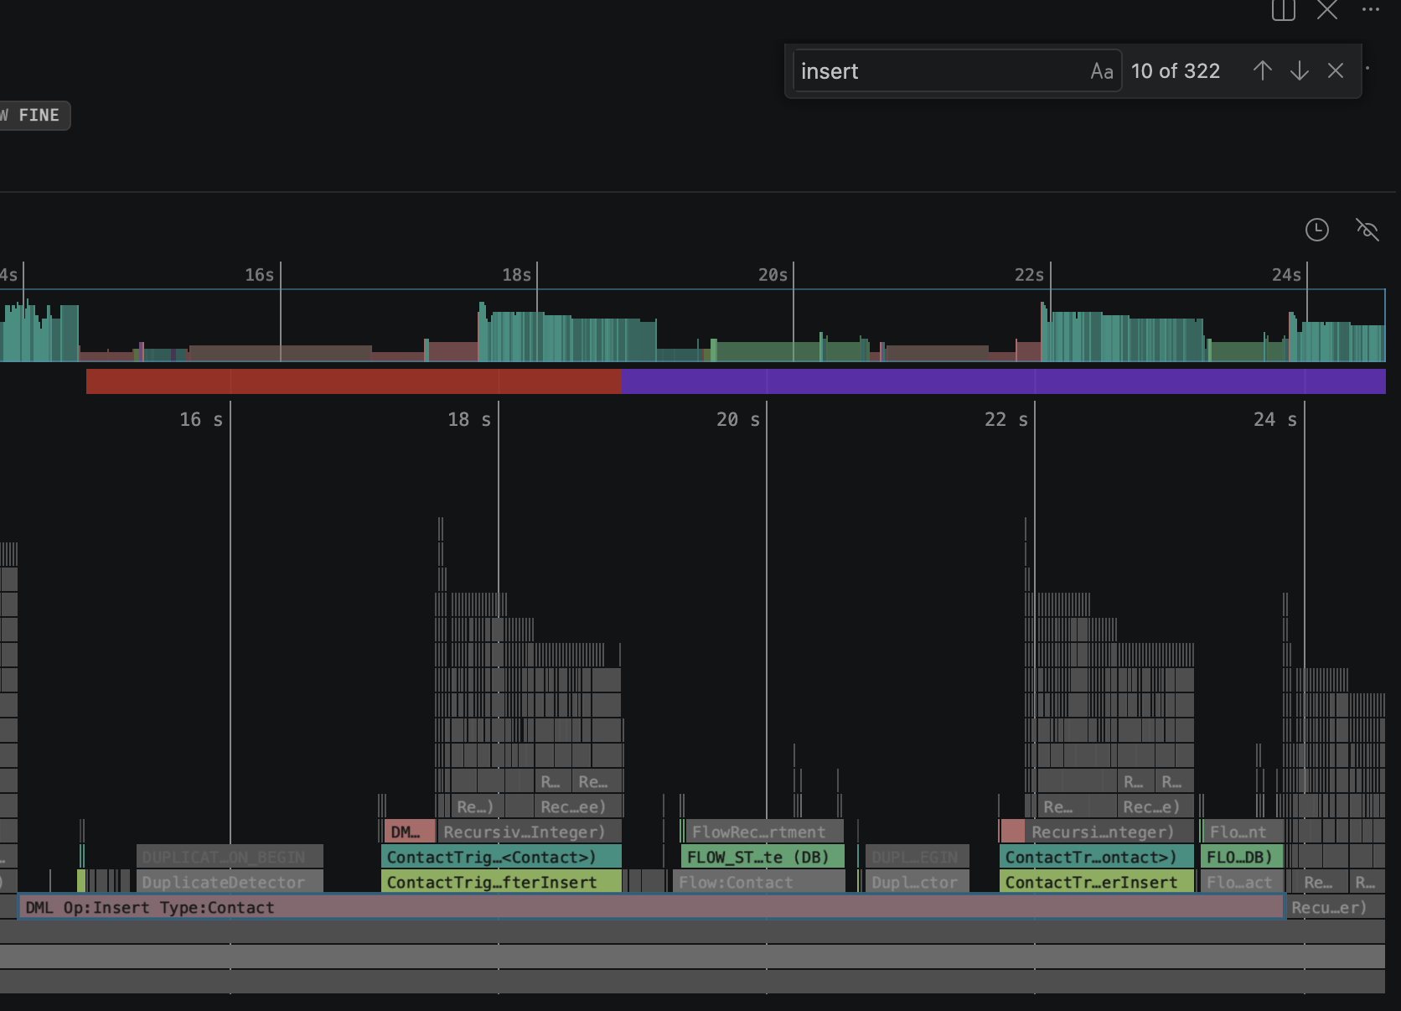Click the 16s minimap time marker
Viewport: 1401px width, 1011px height.
coord(260,275)
